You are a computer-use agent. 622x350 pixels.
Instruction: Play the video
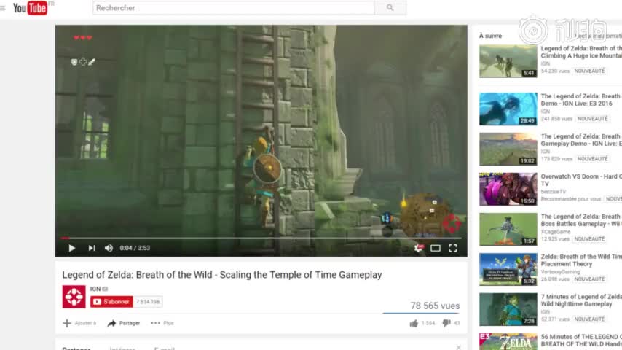pos(72,248)
